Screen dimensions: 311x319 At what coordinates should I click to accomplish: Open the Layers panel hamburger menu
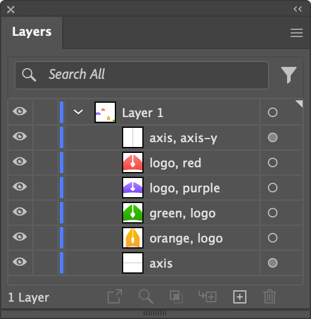point(296,33)
